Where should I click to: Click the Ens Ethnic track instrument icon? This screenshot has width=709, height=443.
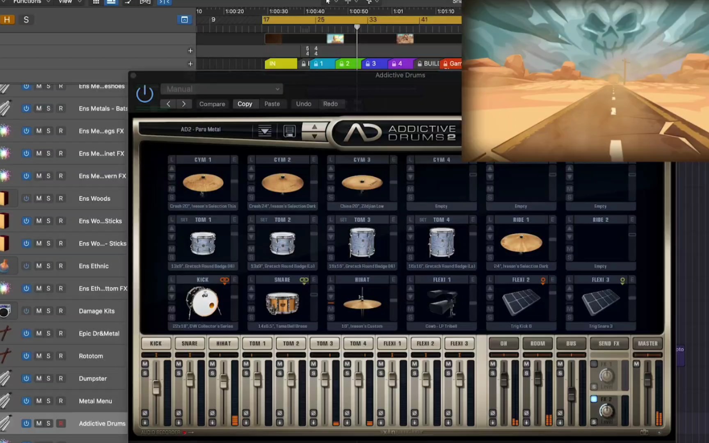point(5,266)
